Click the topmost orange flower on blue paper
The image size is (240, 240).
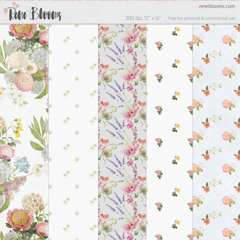coord(207,28)
